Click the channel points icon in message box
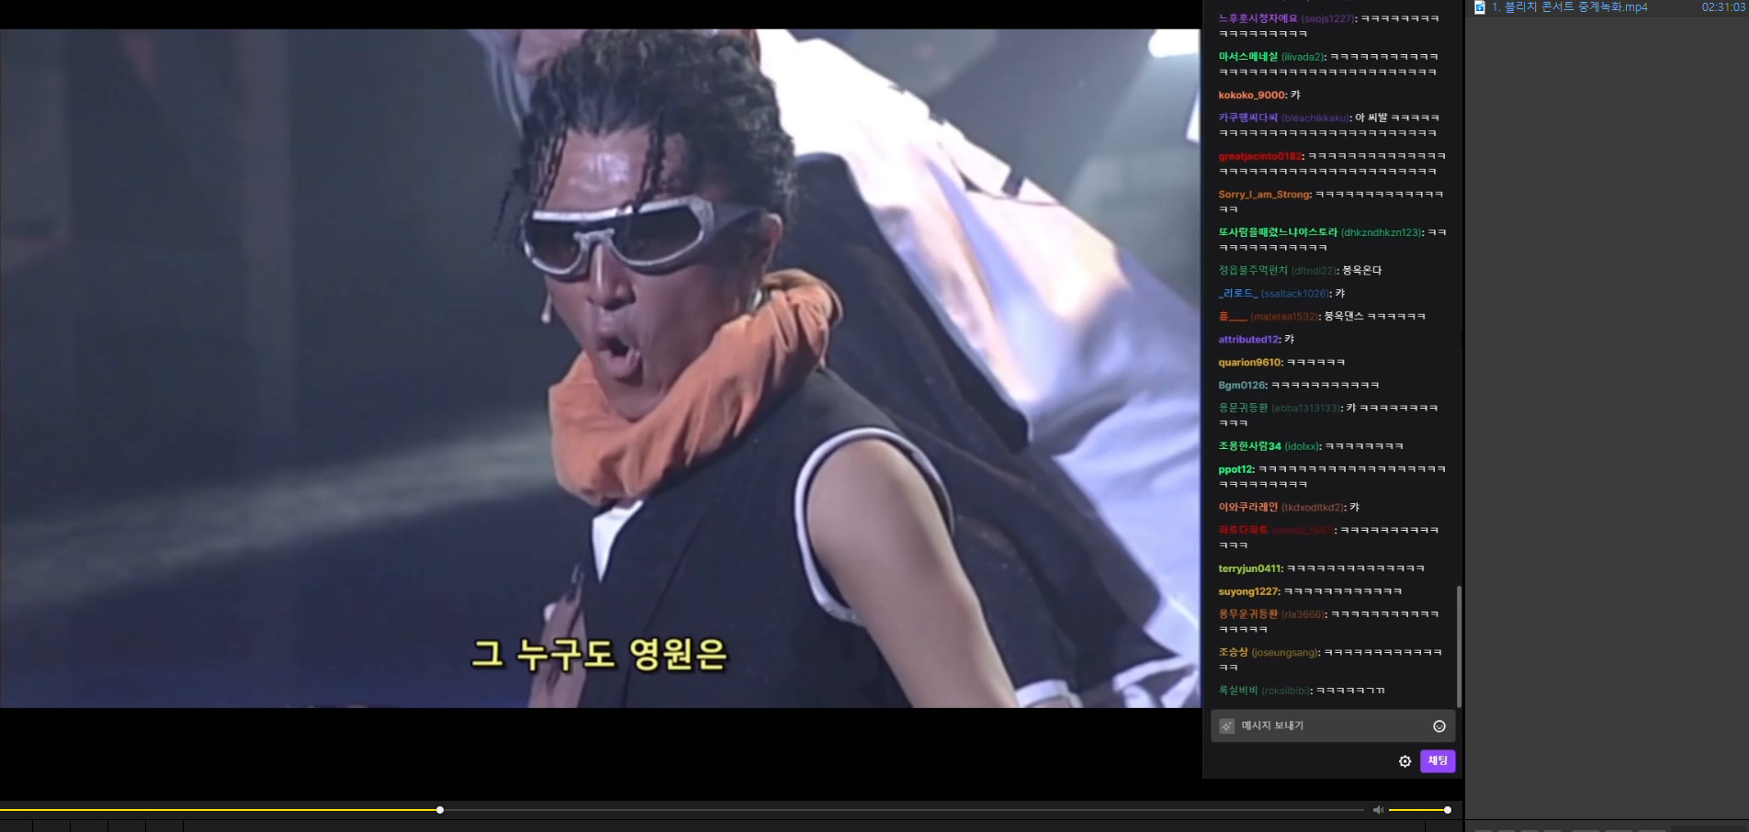Image resolution: width=1749 pixels, height=832 pixels. [1226, 726]
